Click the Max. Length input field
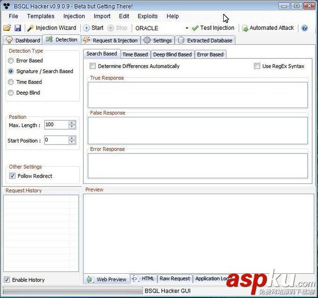Image resolution: width=318 pixels, height=298 pixels. pyautogui.click(x=57, y=124)
